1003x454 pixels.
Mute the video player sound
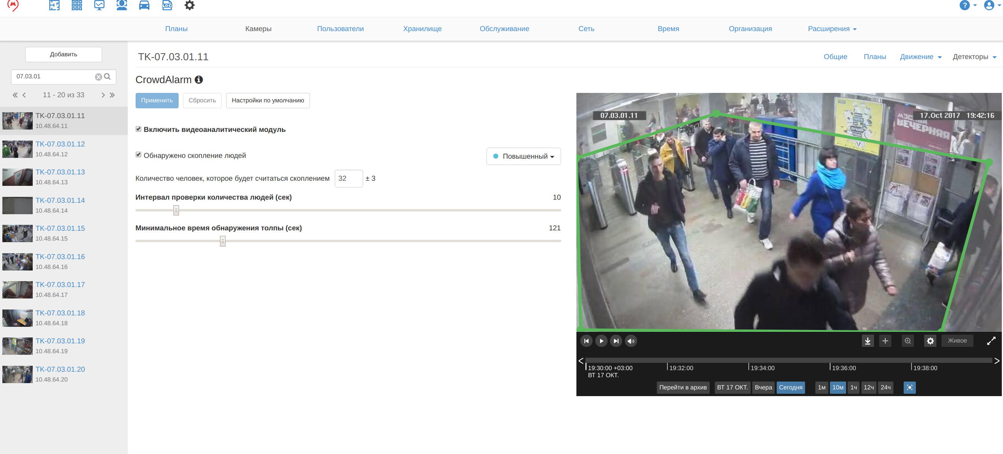(x=631, y=341)
